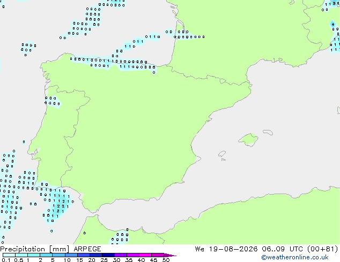Screen dimensions: 340x262
Task: Click the legend arrow tip above 50
Action: (x=170, y=255)
